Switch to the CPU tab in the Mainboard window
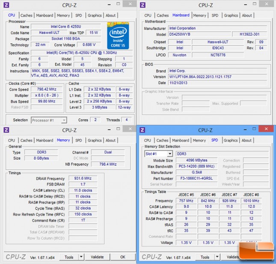This screenshot has height=264, width=276. tap(148, 15)
